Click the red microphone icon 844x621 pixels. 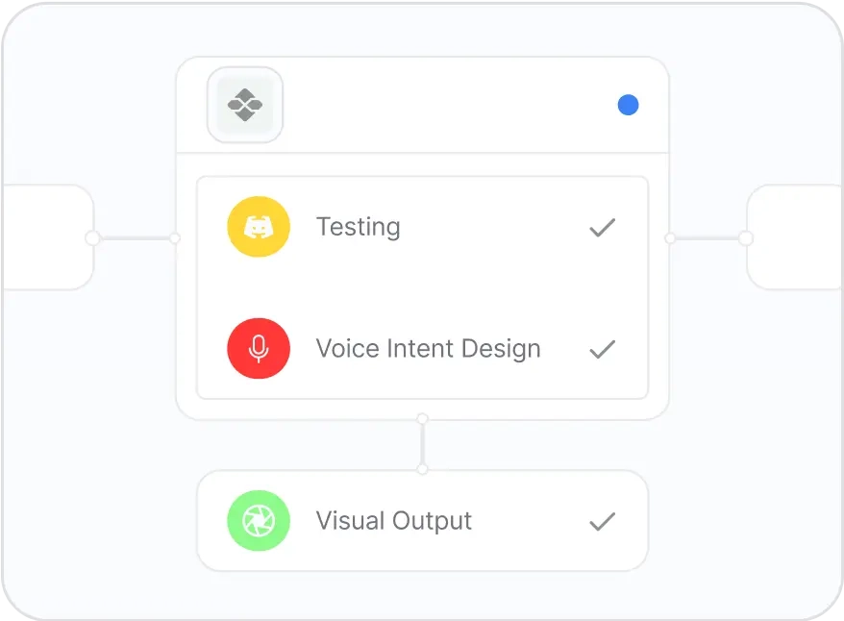[x=258, y=348]
